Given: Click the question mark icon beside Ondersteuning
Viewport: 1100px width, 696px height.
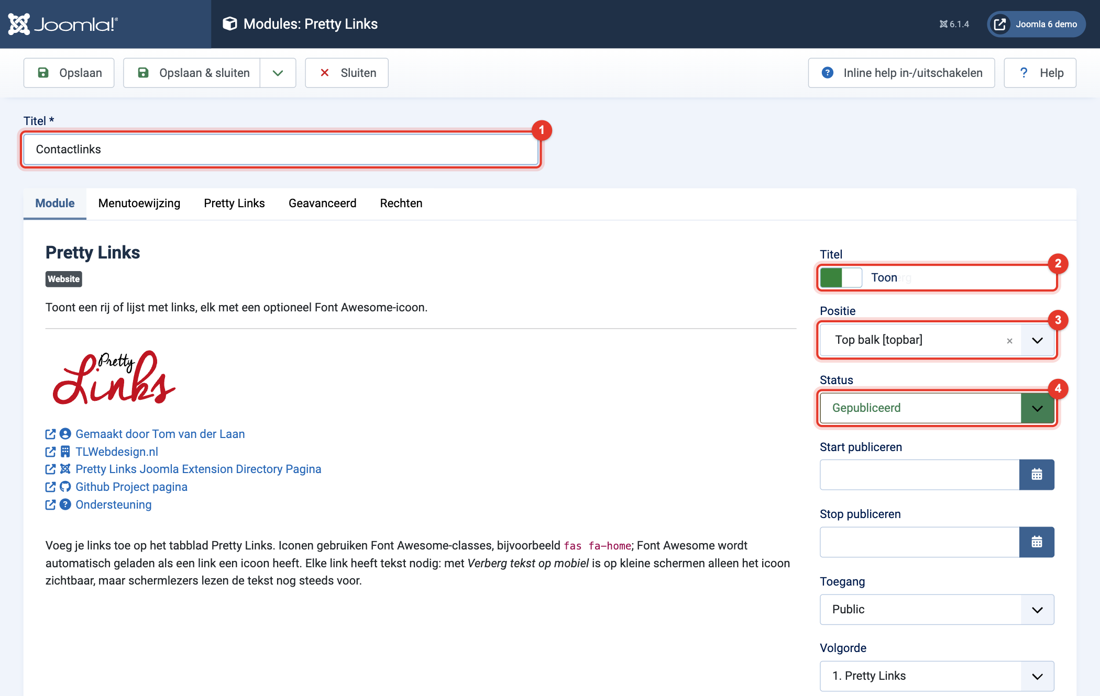Looking at the screenshot, I should point(65,504).
